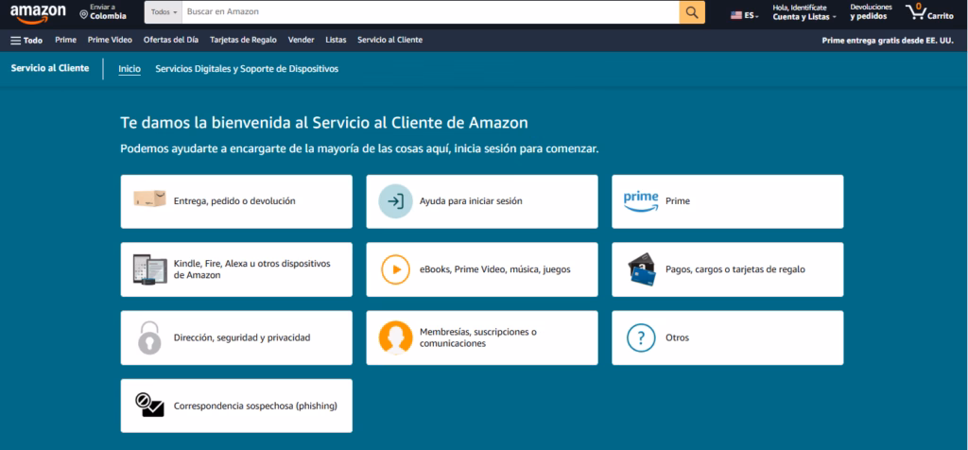This screenshot has width=968, height=450.
Task: Select Pagos, cargos o tarjetas label
Action: pos(735,269)
